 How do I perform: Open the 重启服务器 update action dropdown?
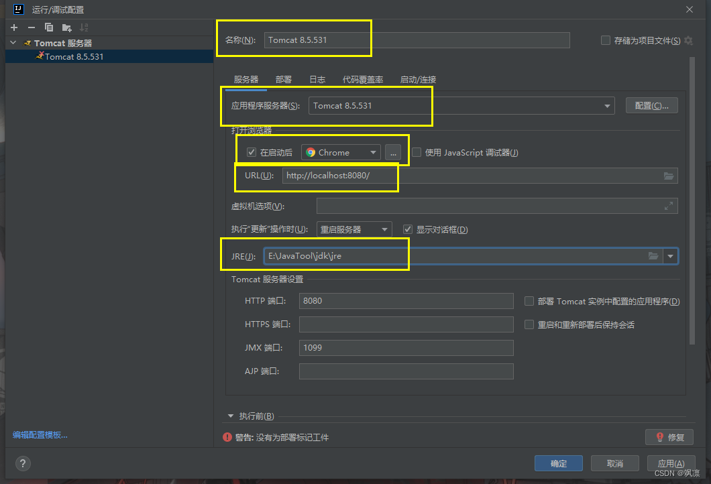353,229
